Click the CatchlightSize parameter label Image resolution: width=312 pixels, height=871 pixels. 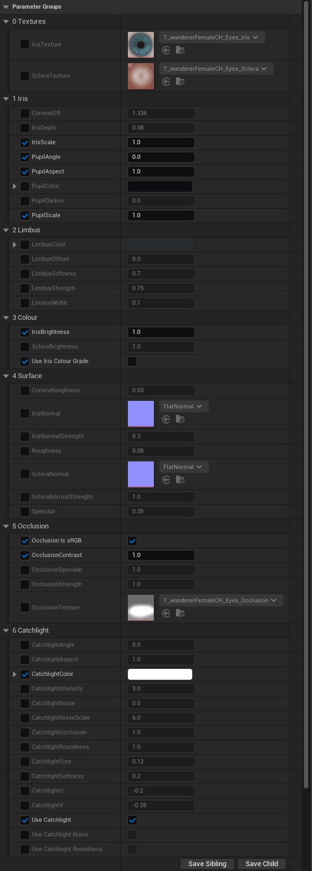(51, 762)
